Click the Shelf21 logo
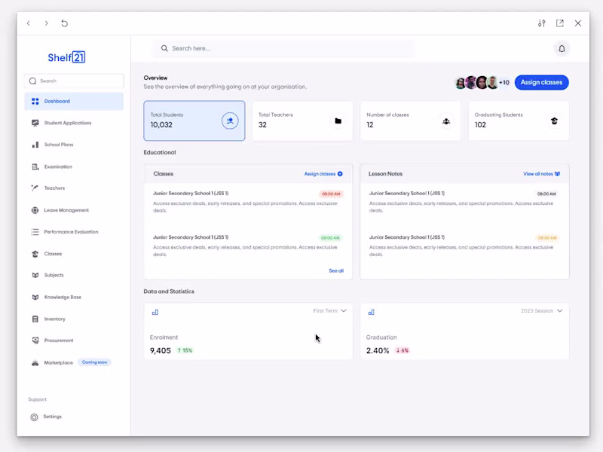This screenshot has width=603, height=452. pos(66,57)
